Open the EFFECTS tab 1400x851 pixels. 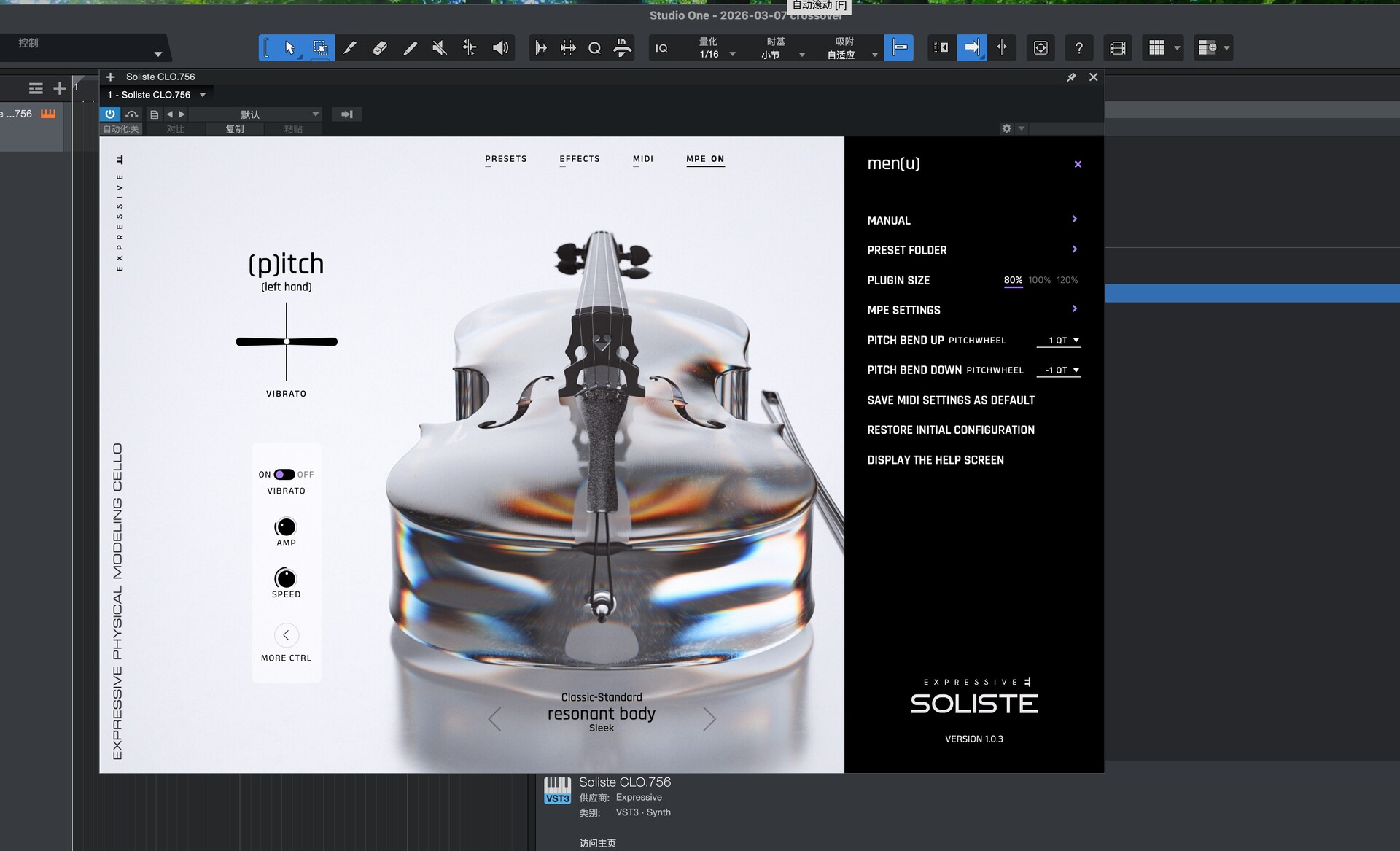(580, 159)
